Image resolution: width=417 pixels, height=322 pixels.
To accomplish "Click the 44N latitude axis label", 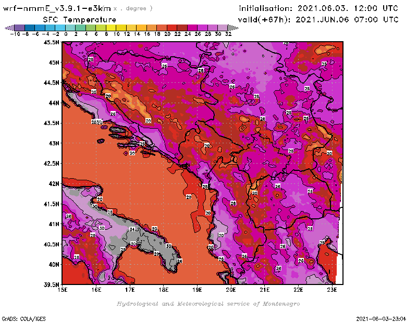I will 54,103.
